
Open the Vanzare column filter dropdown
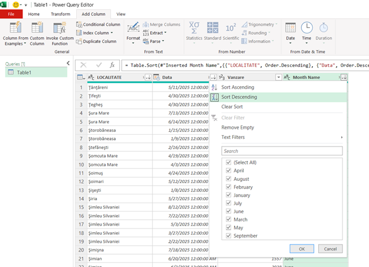tap(279, 77)
